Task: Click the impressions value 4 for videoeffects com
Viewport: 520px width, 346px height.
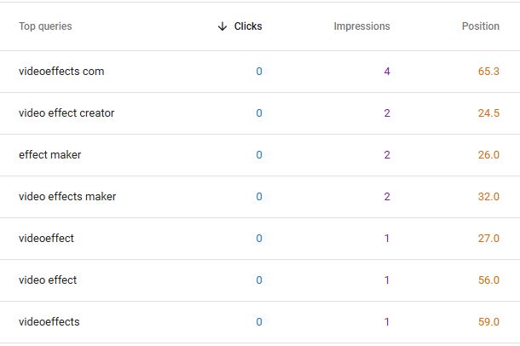Action: (387, 72)
